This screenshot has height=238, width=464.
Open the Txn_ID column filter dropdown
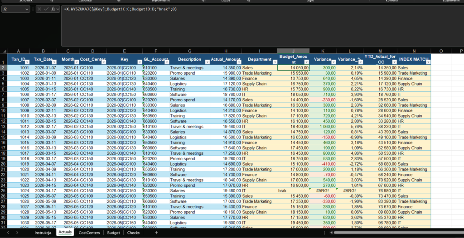tap(27, 62)
